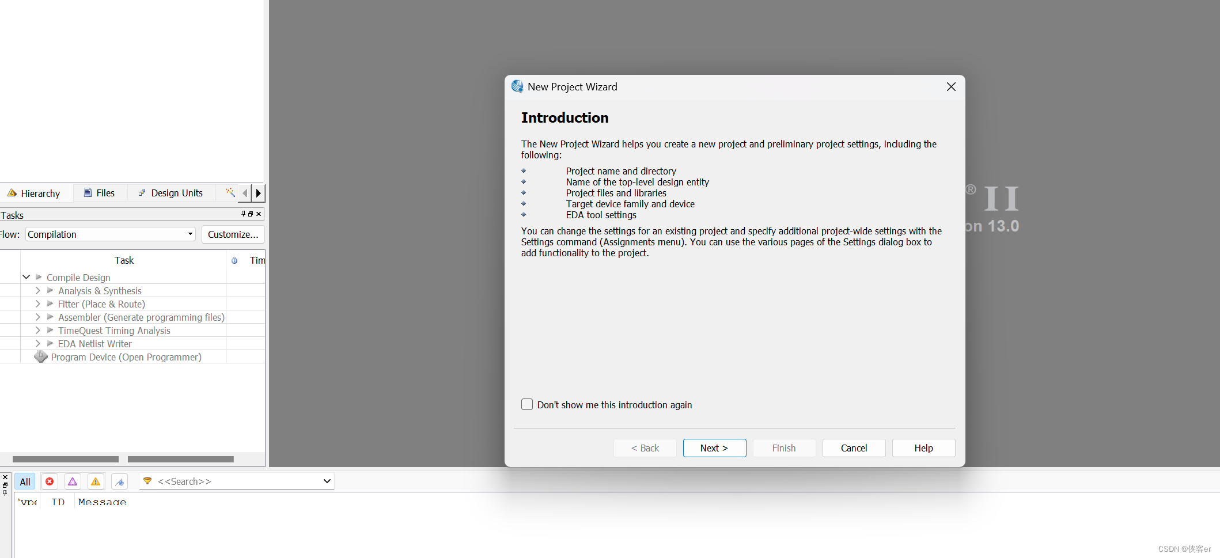1220x558 pixels.
Task: Close the Messages panel
Action: point(5,477)
